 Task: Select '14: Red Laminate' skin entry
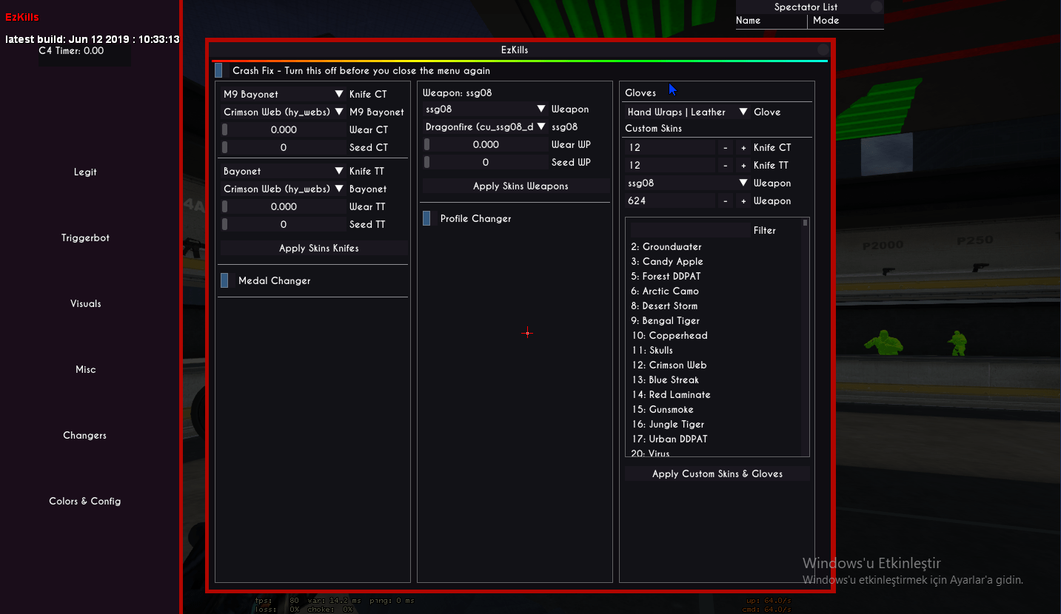tap(671, 394)
